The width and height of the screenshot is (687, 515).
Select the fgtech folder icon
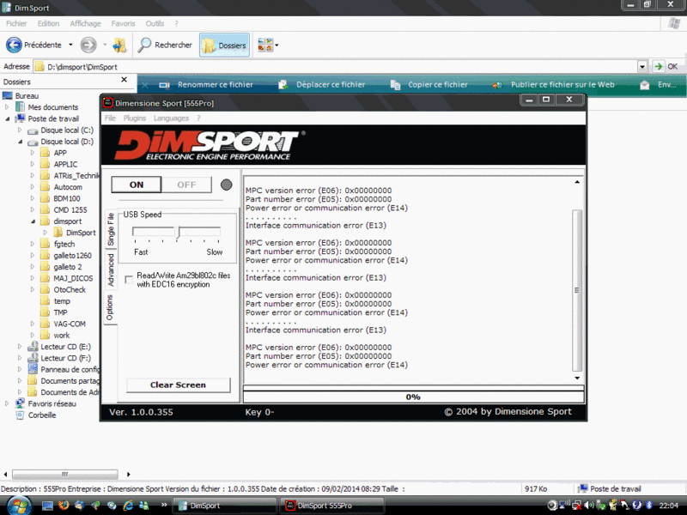(45, 244)
